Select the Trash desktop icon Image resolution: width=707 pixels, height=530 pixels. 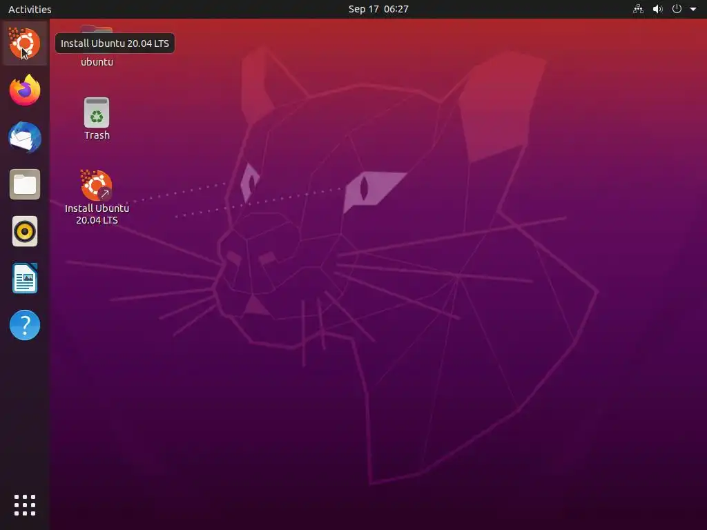coord(97,119)
